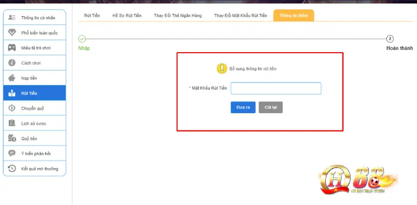Click the green Nhập step label
This screenshot has width=417, height=205.
tap(84, 48)
